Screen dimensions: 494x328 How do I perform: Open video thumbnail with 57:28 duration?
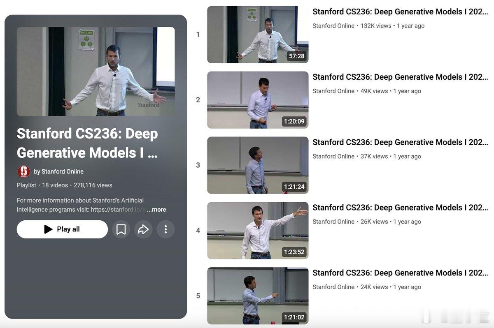[x=258, y=35]
